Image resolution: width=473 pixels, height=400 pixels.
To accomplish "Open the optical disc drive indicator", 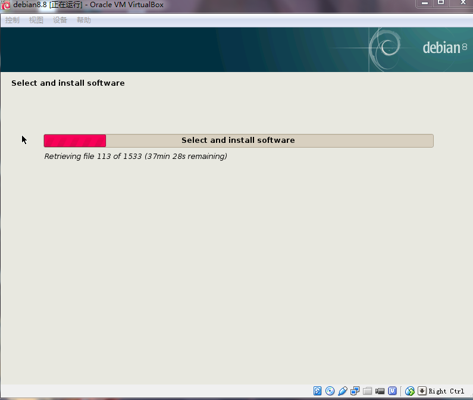I will point(330,391).
